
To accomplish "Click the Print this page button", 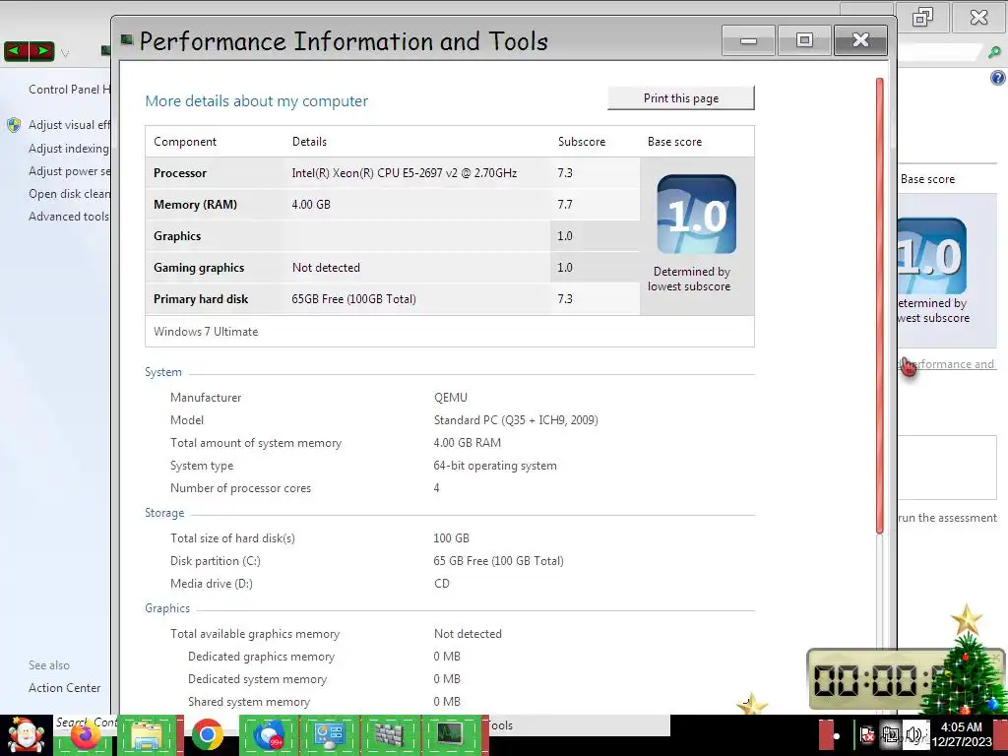I will [681, 98].
